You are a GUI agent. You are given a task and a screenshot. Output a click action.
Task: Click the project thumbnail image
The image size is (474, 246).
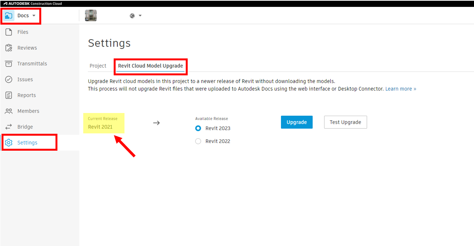[91, 15]
